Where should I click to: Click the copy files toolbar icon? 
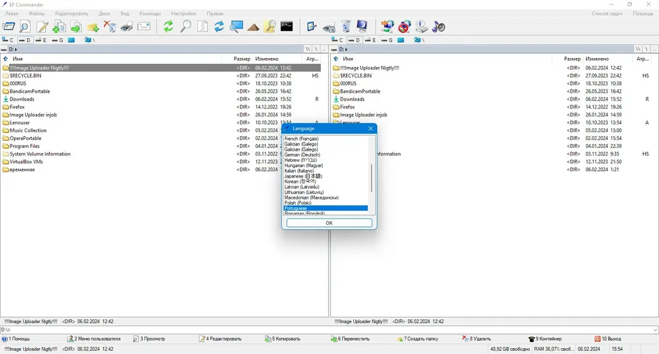tap(59, 27)
